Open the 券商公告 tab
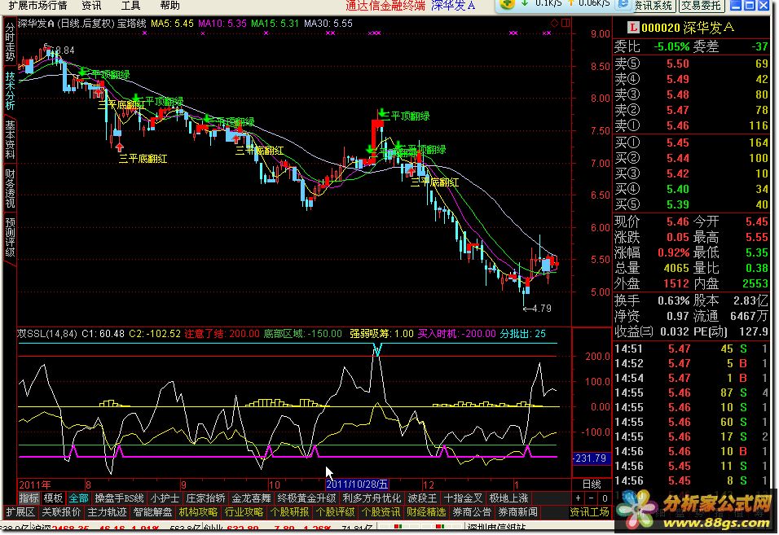This screenshot has height=535, width=779. click(x=472, y=512)
